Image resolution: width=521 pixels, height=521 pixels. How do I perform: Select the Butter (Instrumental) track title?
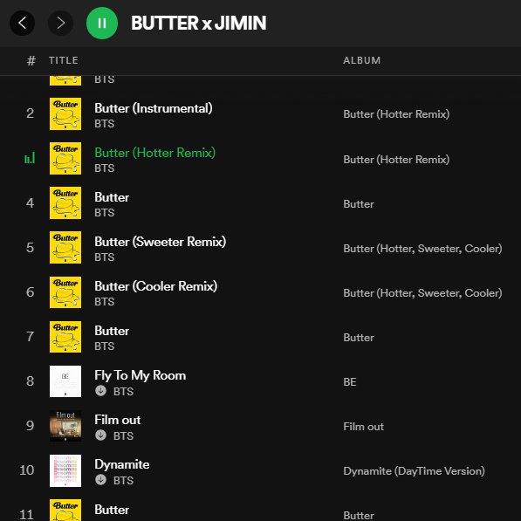[x=154, y=108]
